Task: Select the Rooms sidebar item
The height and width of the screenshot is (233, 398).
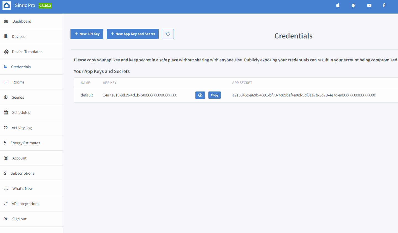Action: pyautogui.click(x=19, y=82)
